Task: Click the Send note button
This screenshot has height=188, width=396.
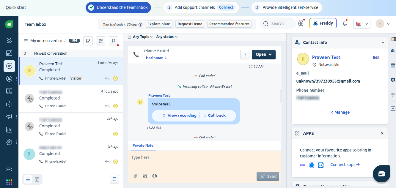Action: coord(268,176)
